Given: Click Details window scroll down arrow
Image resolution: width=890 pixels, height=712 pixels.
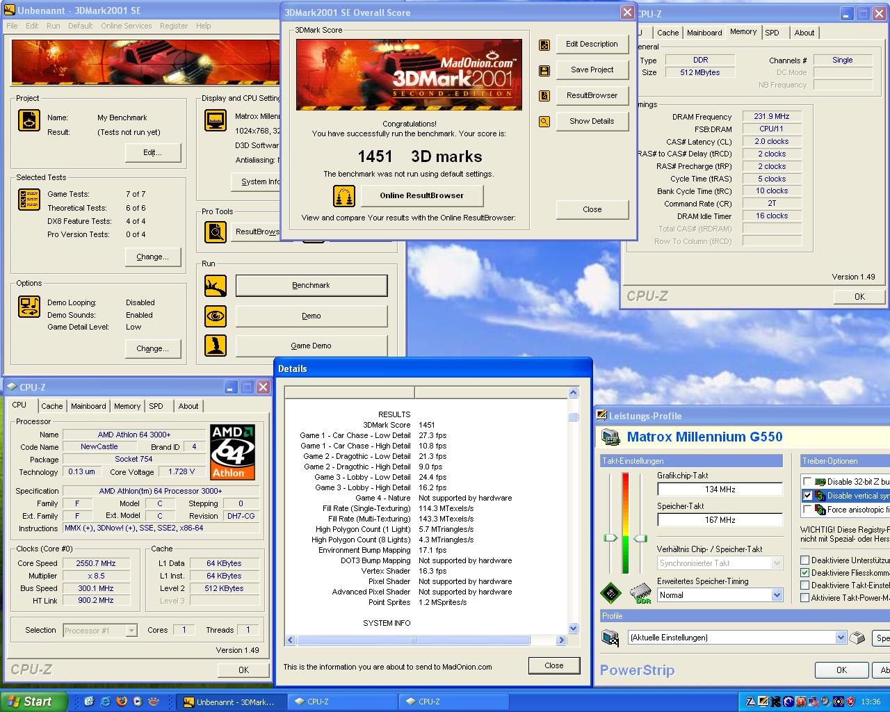Looking at the screenshot, I should 574,629.
